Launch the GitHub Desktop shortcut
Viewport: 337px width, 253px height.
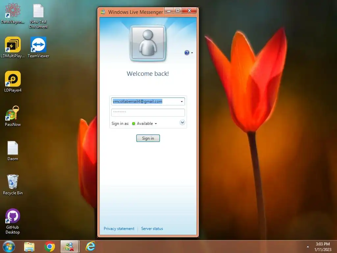tap(13, 221)
